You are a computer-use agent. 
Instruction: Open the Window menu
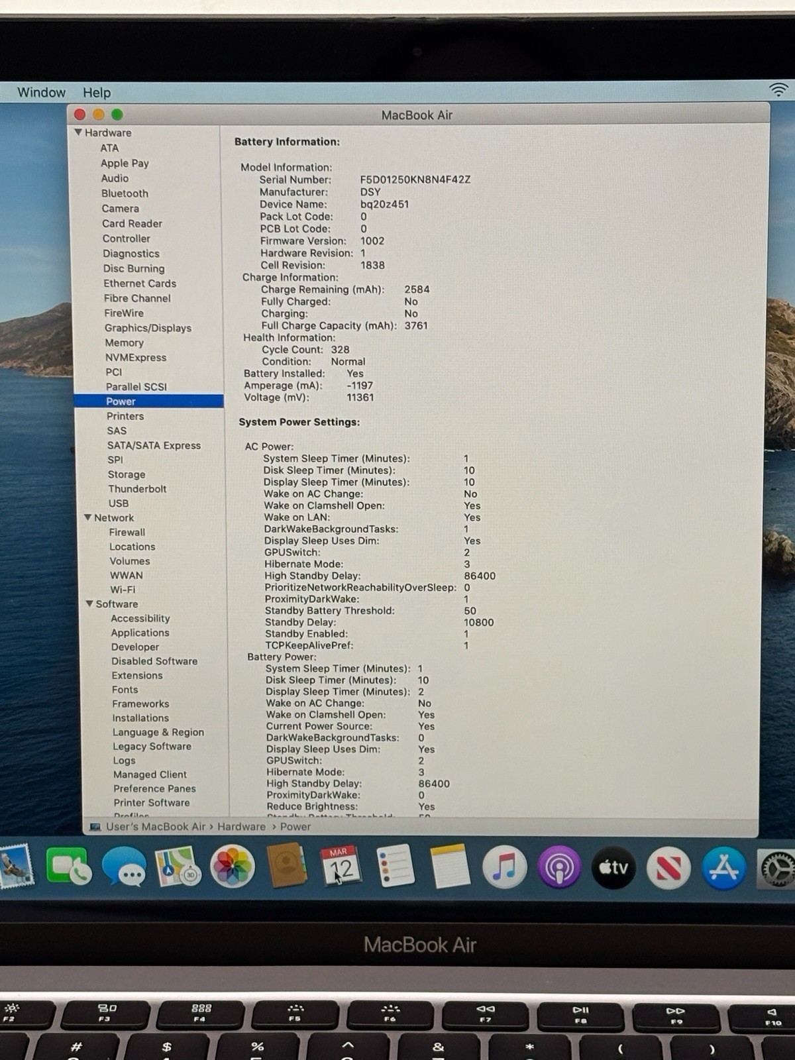(41, 92)
